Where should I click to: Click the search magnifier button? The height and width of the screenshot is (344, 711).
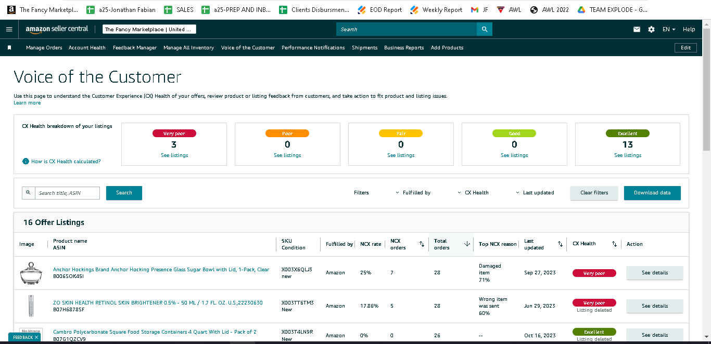(485, 29)
